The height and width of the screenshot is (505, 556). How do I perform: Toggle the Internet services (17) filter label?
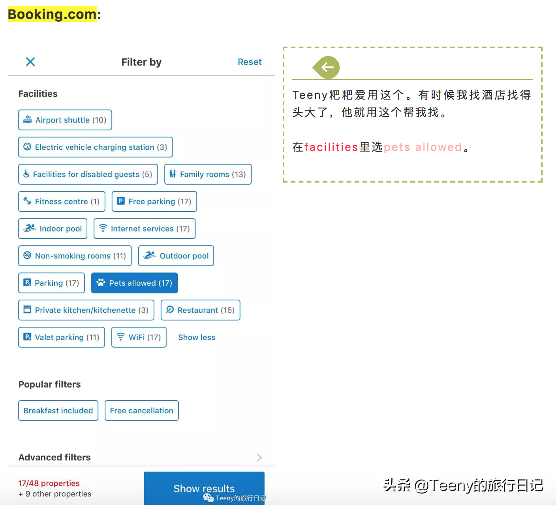pos(150,229)
